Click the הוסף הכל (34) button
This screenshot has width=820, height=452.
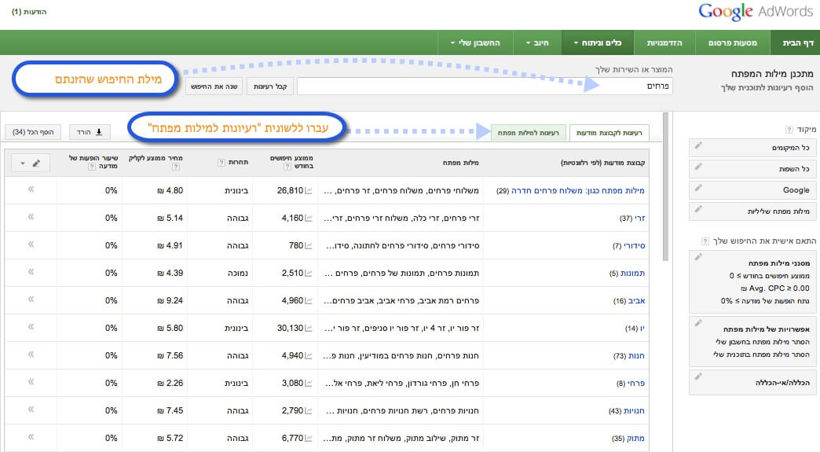point(34,132)
